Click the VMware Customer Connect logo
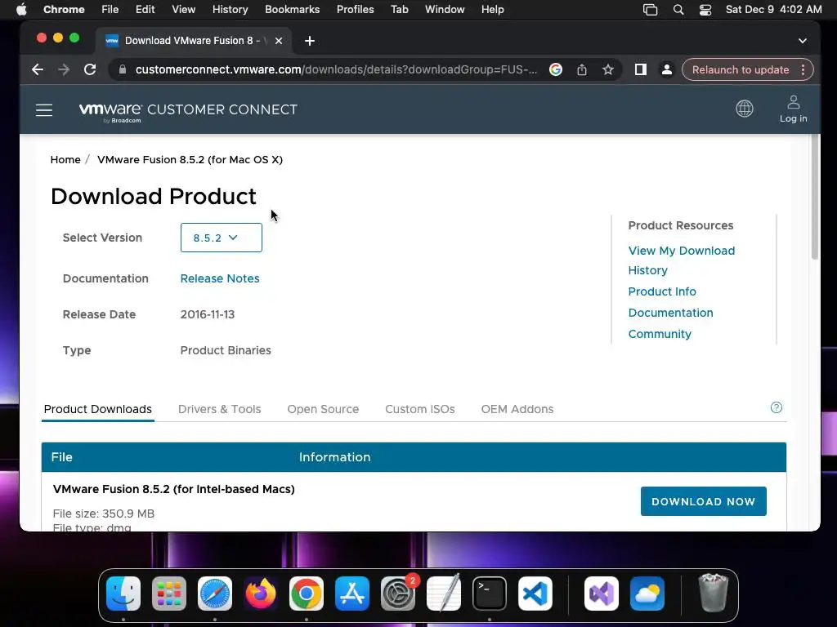Image resolution: width=837 pixels, height=627 pixels. click(188, 111)
